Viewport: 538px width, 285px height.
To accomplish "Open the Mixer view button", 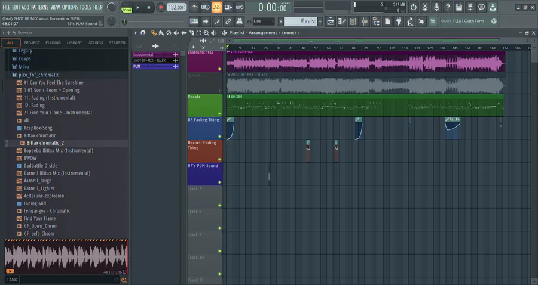I will tap(365, 21).
